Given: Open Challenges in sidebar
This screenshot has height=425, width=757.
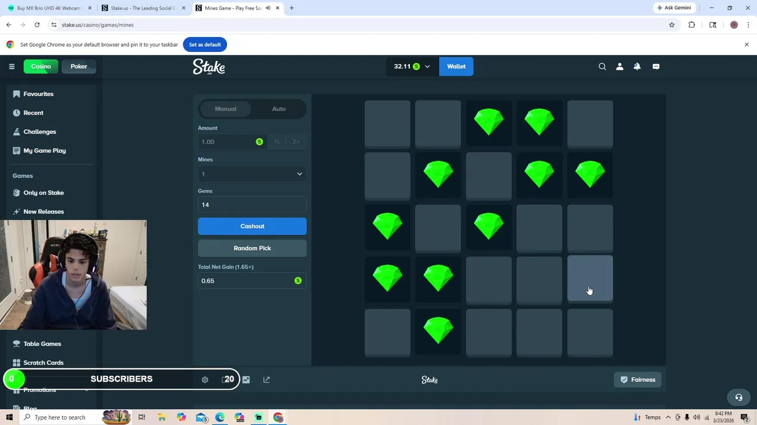Looking at the screenshot, I should click(x=40, y=132).
